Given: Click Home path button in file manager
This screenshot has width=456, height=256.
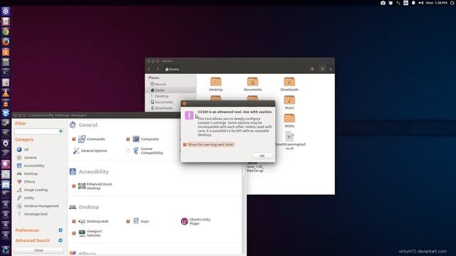Looking at the screenshot, I should coord(172,69).
